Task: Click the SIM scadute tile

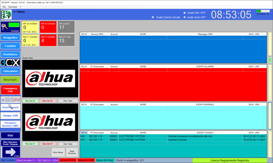Action: (66, 27)
